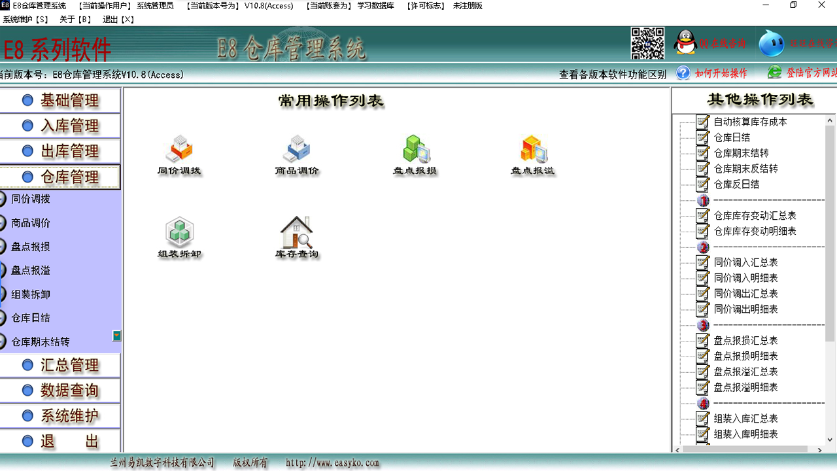Select 仓库库存变动明细表 in the right list
The image size is (837, 471).
pyautogui.click(x=755, y=231)
